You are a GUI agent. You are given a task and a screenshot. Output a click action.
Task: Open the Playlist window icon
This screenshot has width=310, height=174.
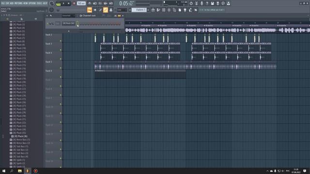(153, 10)
